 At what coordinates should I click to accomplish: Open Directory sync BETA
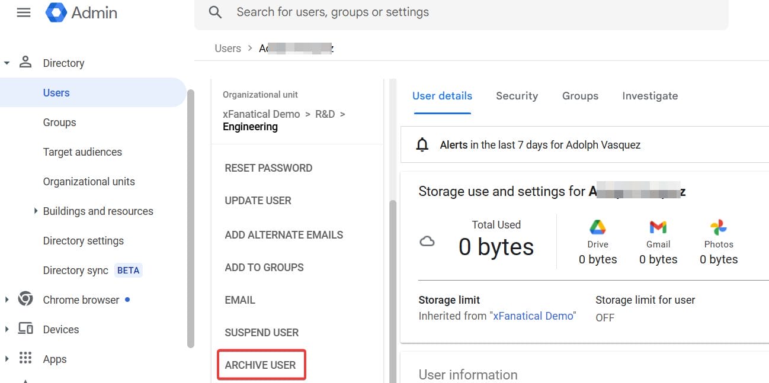(x=92, y=271)
